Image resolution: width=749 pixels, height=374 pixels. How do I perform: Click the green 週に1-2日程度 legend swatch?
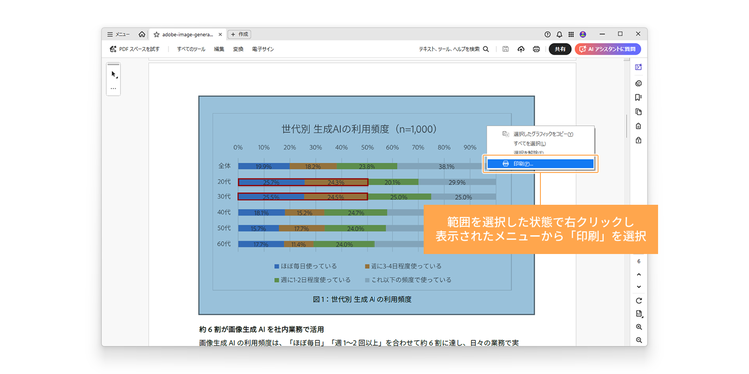click(x=276, y=280)
